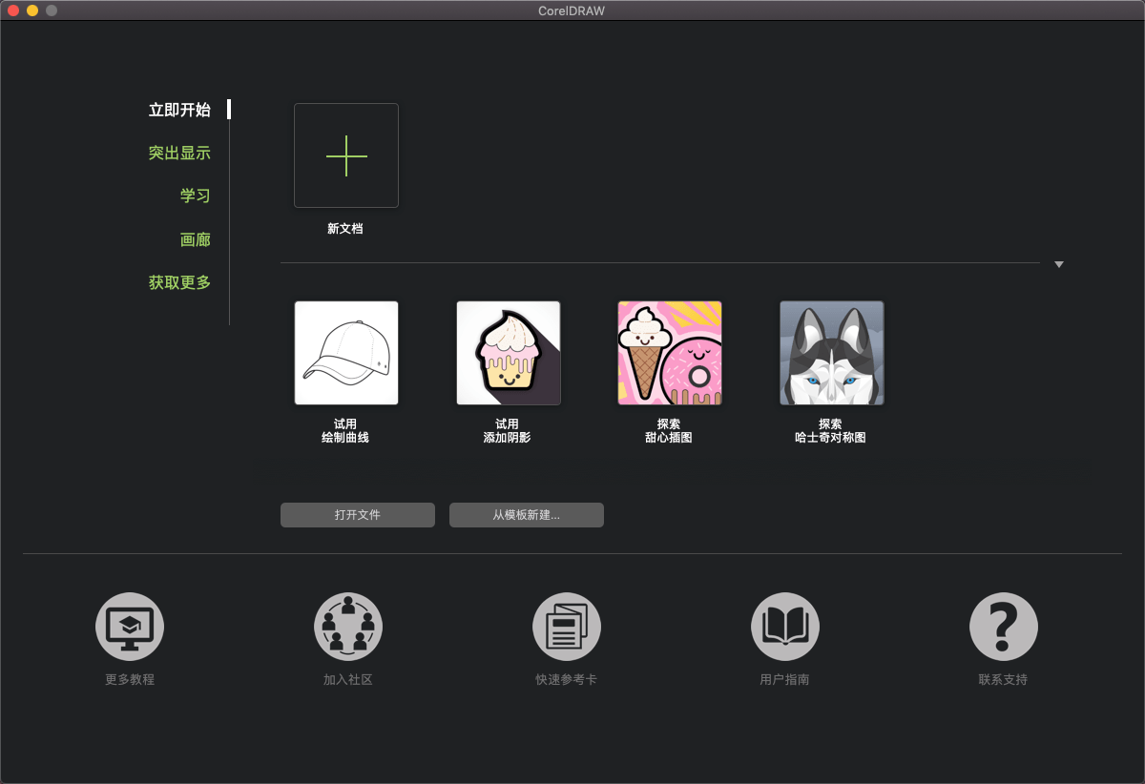Click the 从模板新建... button
The width and height of the screenshot is (1145, 784).
527,515
